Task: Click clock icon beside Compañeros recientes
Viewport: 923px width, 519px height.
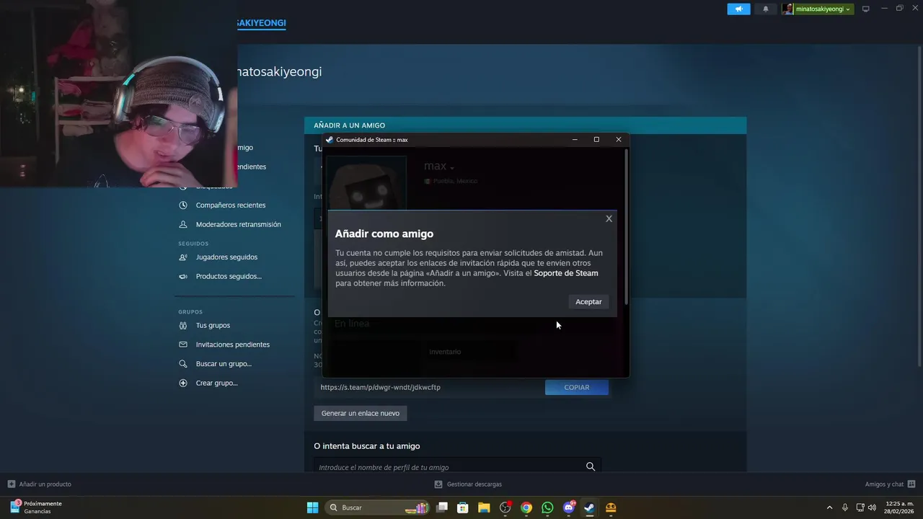Action: pyautogui.click(x=183, y=205)
